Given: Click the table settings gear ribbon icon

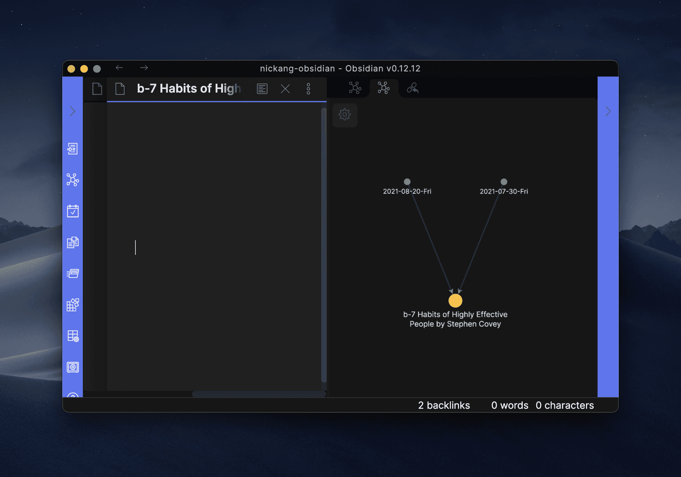Looking at the screenshot, I should (x=73, y=336).
